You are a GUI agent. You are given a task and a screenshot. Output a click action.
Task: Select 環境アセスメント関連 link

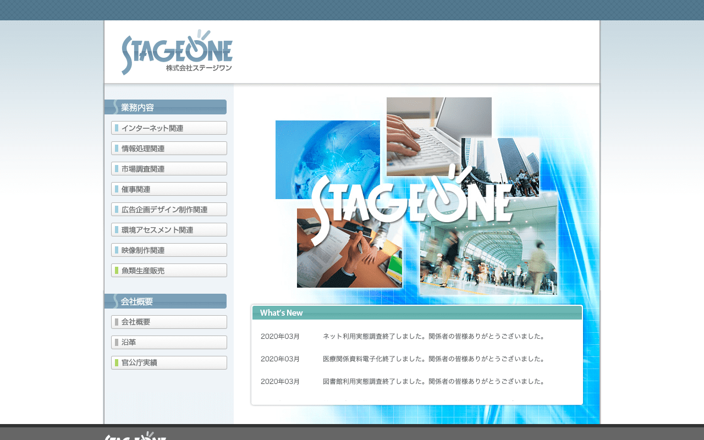coord(169,230)
